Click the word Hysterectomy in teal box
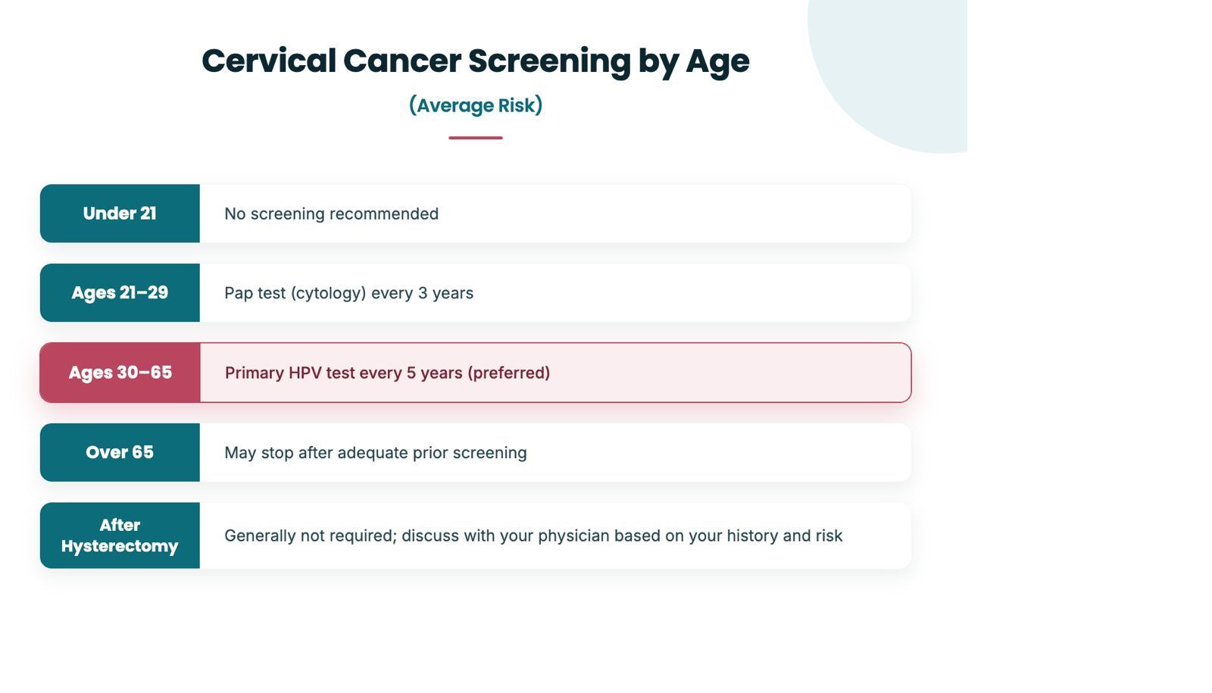The image size is (1212, 693). tap(120, 546)
